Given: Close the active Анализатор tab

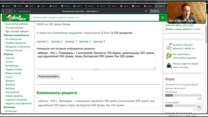Looking at the screenshot, I should pos(164,6).
